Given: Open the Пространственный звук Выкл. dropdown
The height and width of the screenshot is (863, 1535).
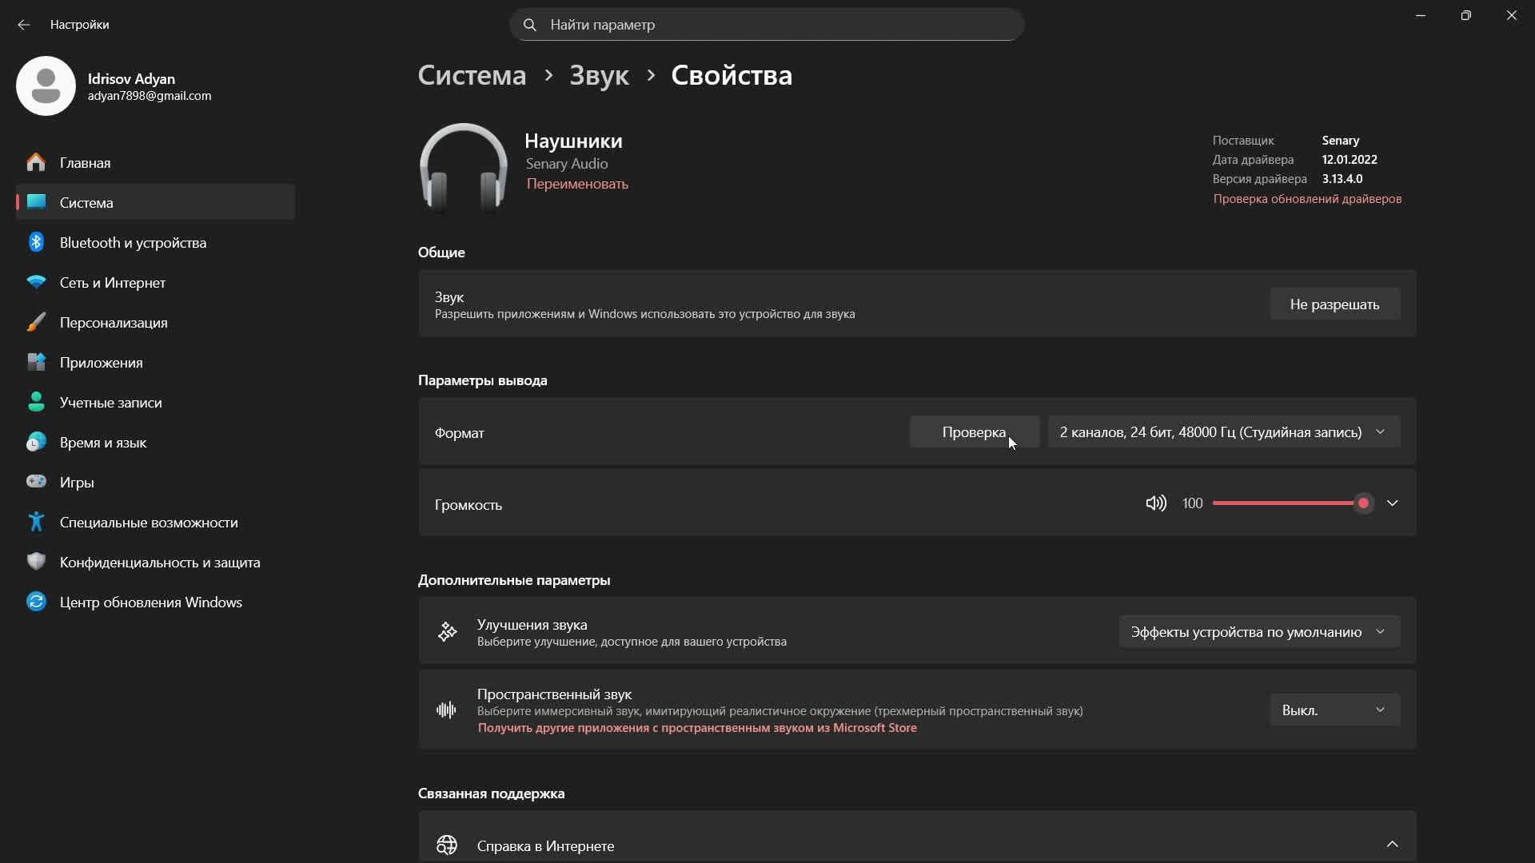Looking at the screenshot, I should (1334, 710).
